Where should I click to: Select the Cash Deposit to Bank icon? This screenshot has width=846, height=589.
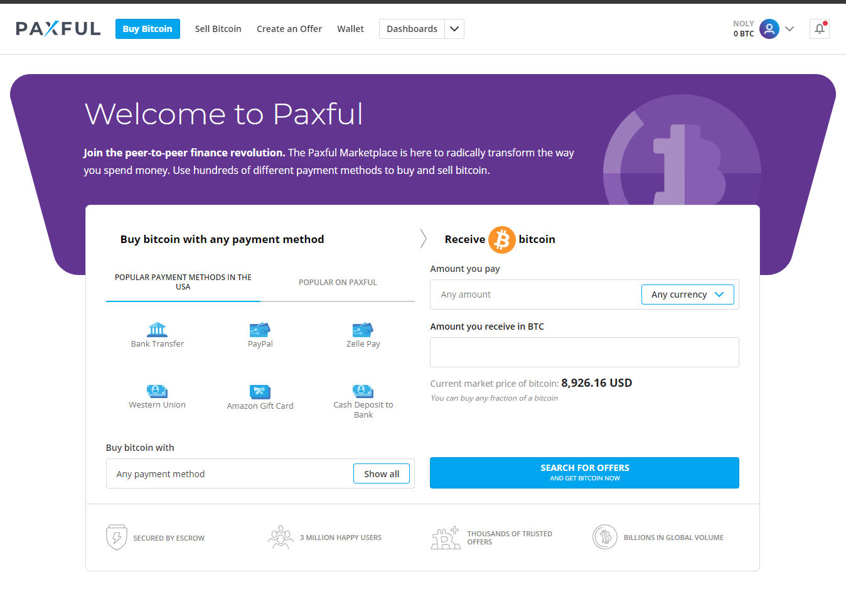tap(363, 391)
